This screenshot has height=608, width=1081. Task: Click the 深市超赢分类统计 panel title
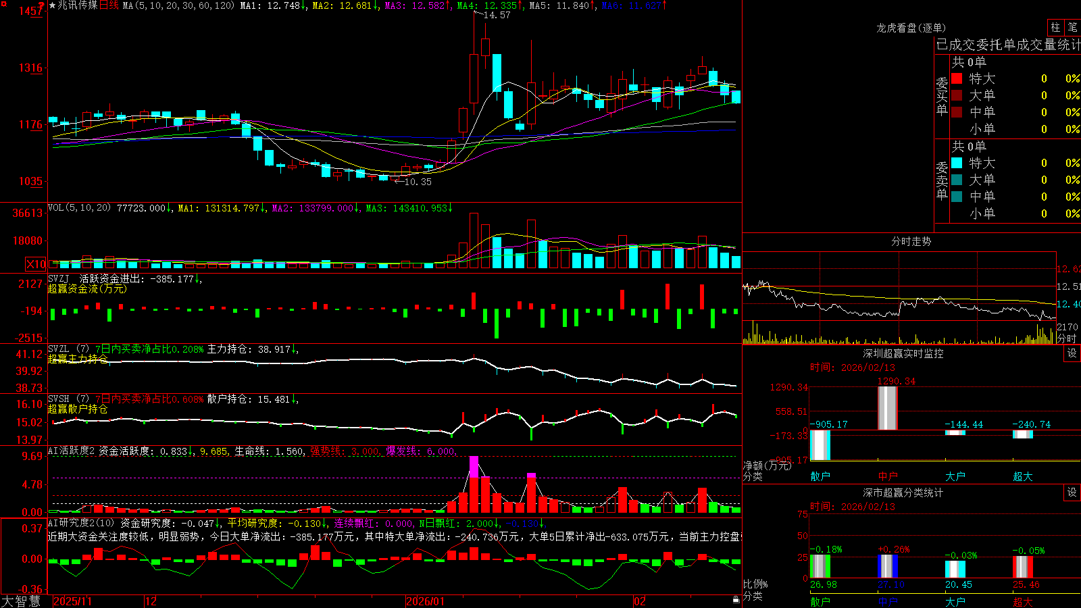pos(903,492)
